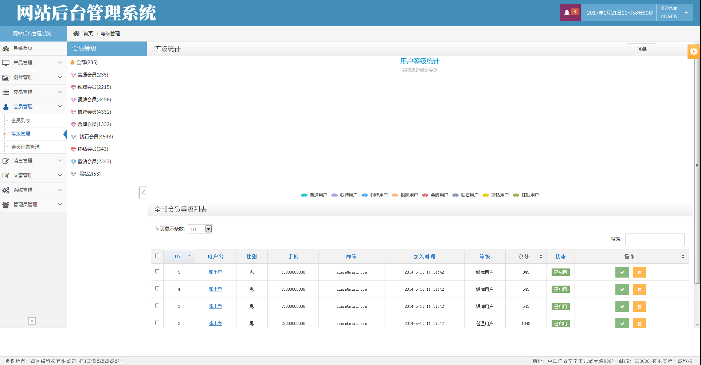Image resolution: width=701 pixels, height=365 pixels.
Task: Toggle 蓝钻用户 yellow legend swatch
Action: point(485,195)
